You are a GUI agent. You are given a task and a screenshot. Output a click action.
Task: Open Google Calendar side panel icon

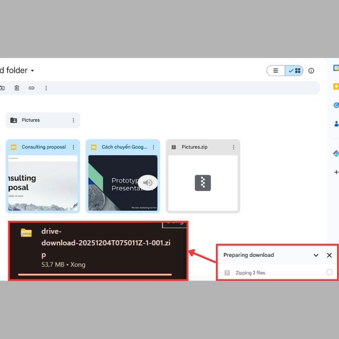pos(336,68)
